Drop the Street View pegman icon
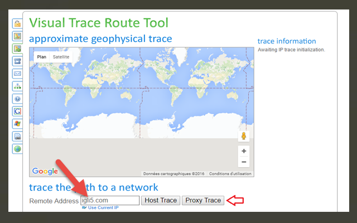This screenshot has height=223, width=357. coord(243,136)
